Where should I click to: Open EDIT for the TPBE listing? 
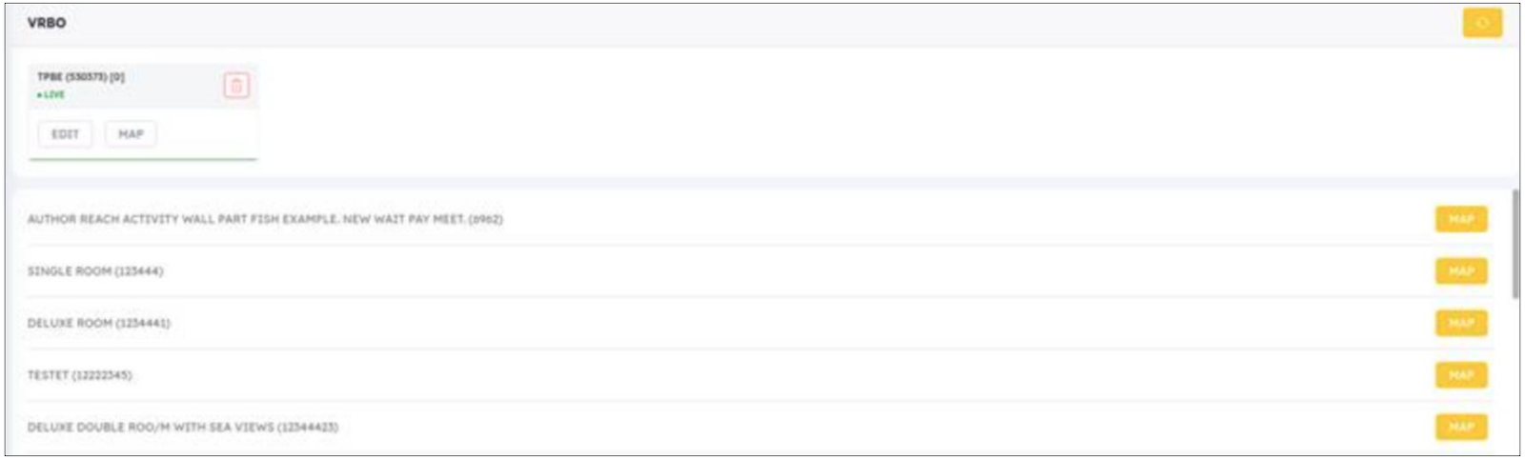pyautogui.click(x=65, y=134)
